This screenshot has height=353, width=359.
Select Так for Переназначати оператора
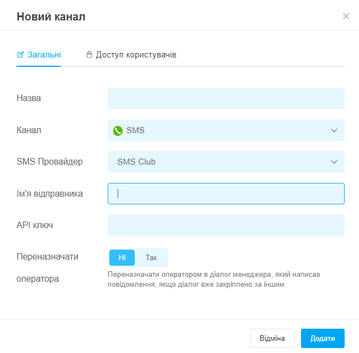(x=151, y=257)
